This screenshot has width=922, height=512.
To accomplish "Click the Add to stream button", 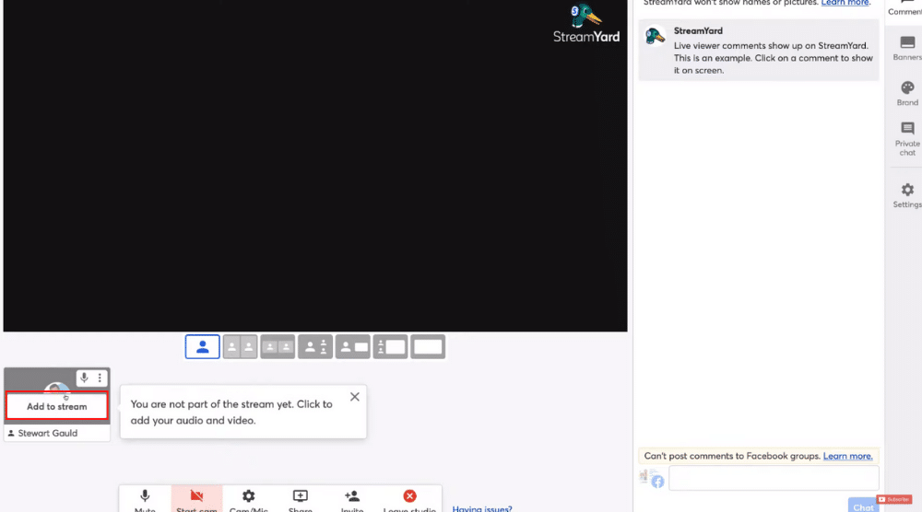I will [57, 406].
